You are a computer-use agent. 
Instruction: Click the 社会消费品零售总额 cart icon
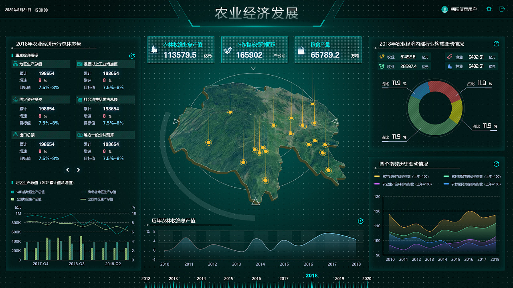point(79,100)
